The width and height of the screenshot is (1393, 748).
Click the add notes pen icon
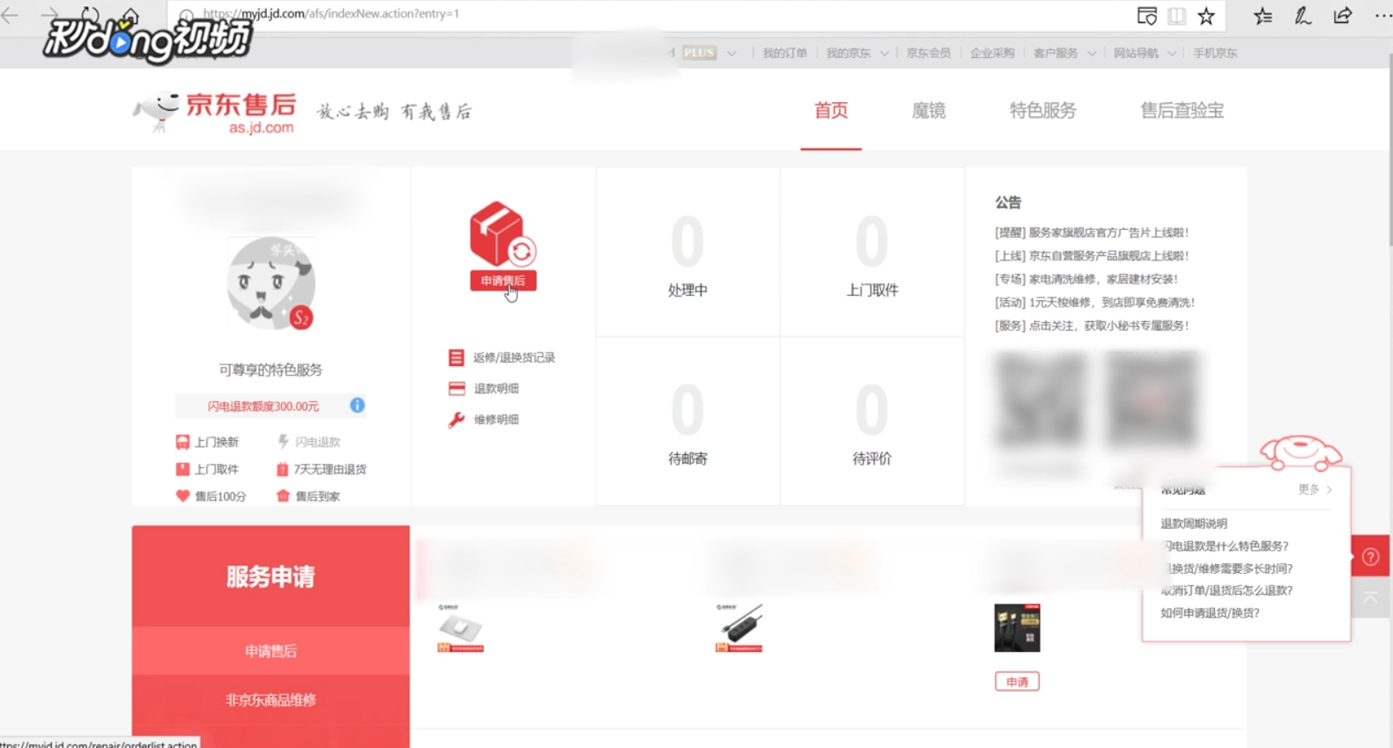pyautogui.click(x=1302, y=16)
